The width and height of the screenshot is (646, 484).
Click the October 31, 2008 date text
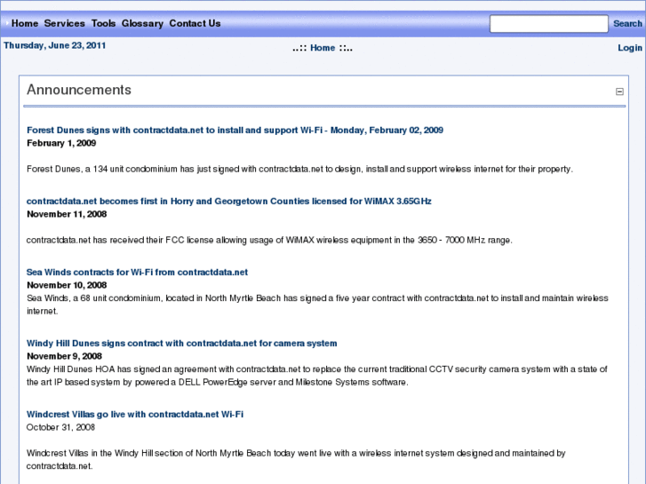60,427
